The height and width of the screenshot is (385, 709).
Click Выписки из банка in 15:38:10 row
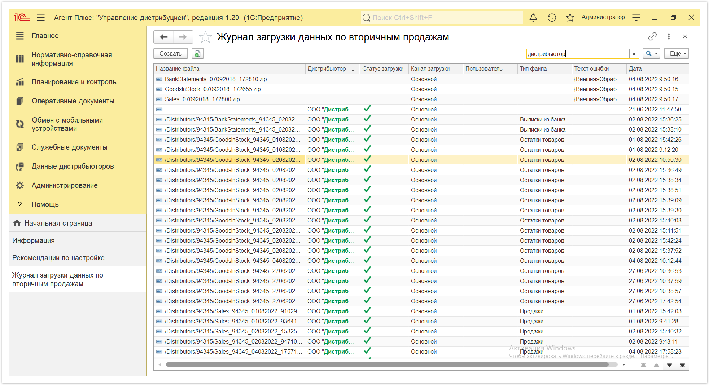pos(543,129)
